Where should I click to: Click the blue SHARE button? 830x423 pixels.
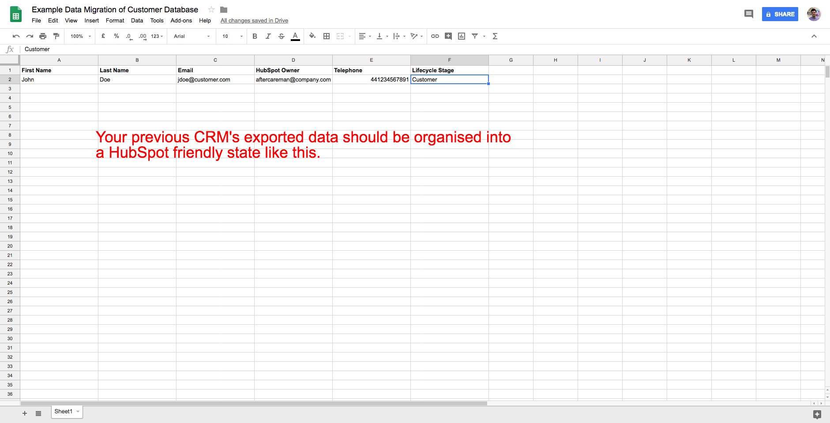[780, 14]
